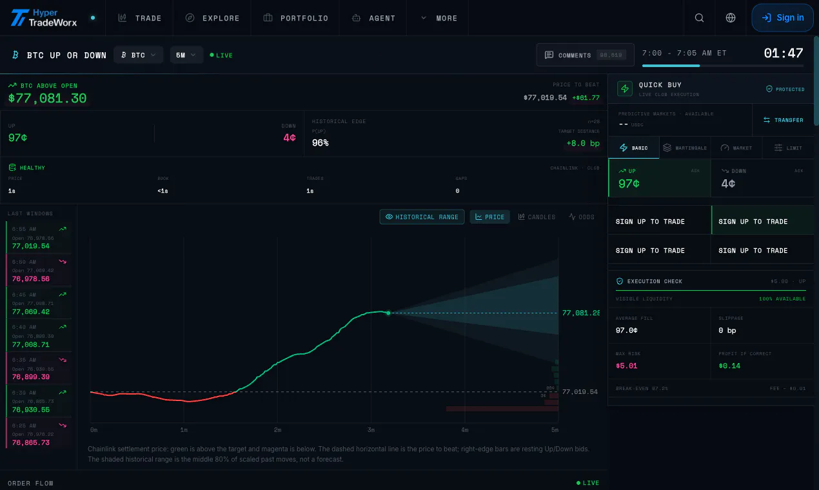Screen dimensions: 819x490
Task: Click the Hyper TradeWorx logo
Action: pos(44,17)
